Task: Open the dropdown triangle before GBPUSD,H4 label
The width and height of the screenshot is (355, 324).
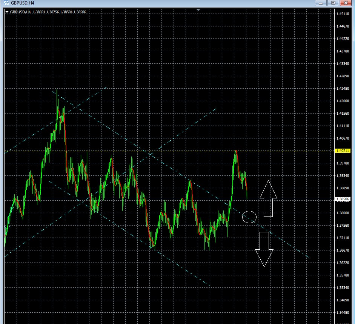Action: tap(7, 12)
